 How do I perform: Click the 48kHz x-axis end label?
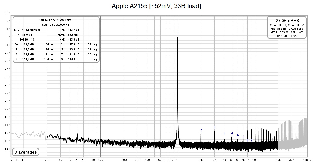pyautogui.click(x=307, y=160)
